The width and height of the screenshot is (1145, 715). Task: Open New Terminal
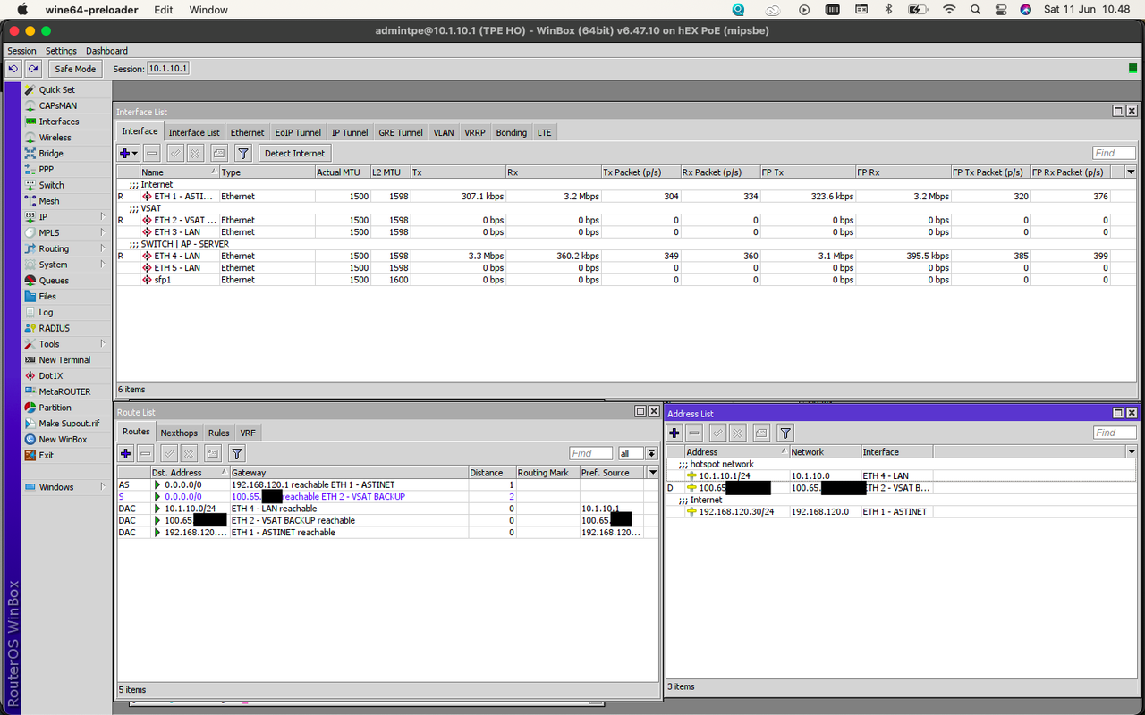pyautogui.click(x=64, y=360)
